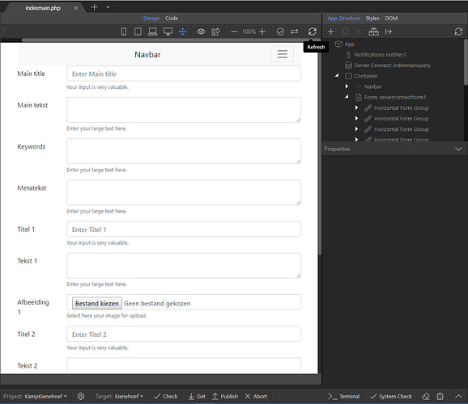Select the desktop monitor view icon
The height and width of the screenshot is (404, 468).
tap(168, 32)
